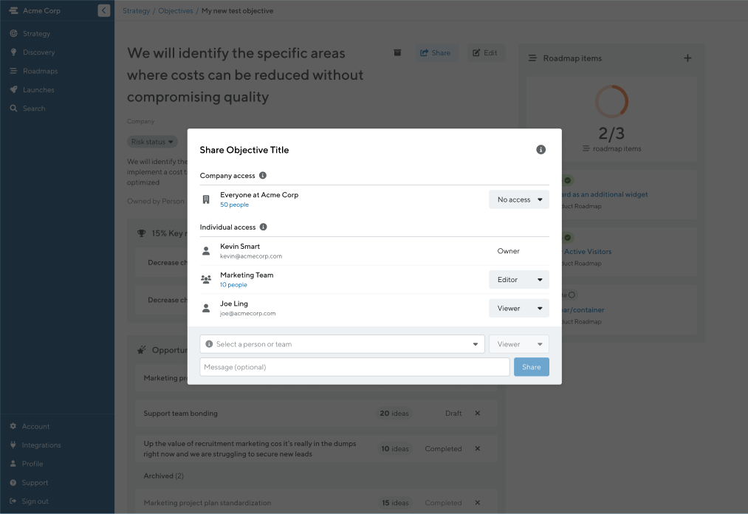
Task: Open the Objectives breadcrumb link
Action: [175, 10]
